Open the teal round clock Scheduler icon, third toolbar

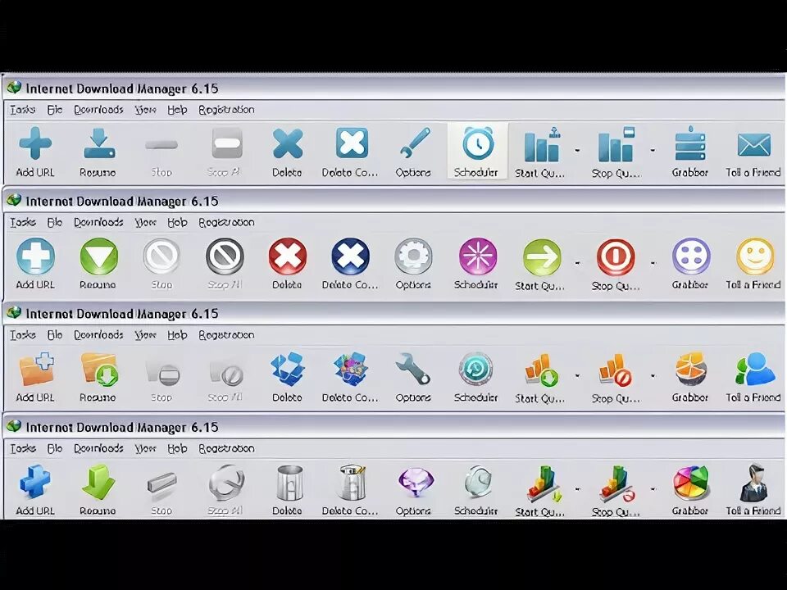(475, 370)
